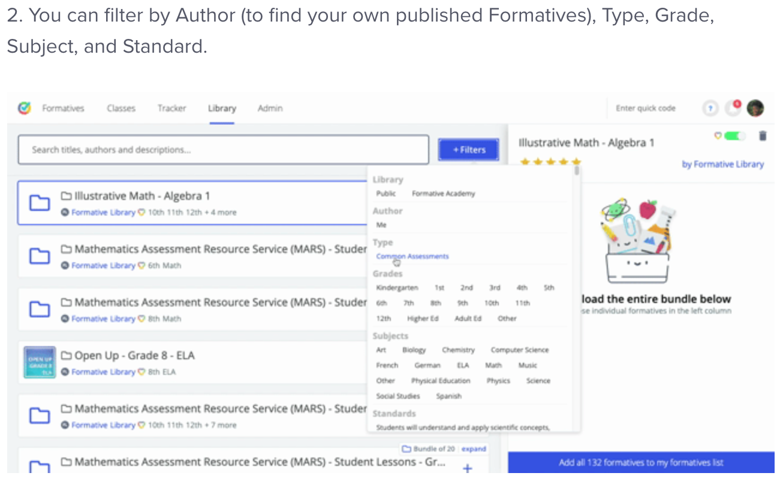
Task: Add all 132 formatives to my list
Action: tap(641, 462)
